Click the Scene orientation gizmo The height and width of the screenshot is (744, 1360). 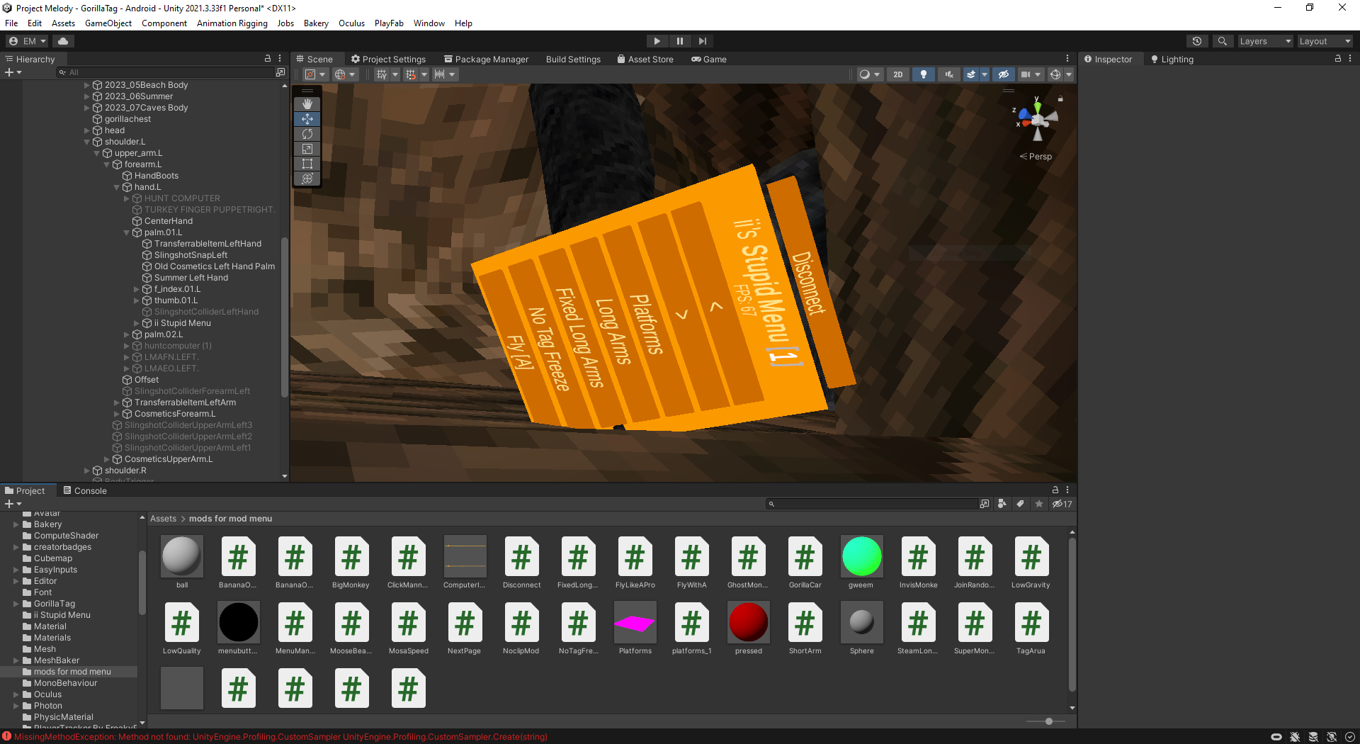1036,119
